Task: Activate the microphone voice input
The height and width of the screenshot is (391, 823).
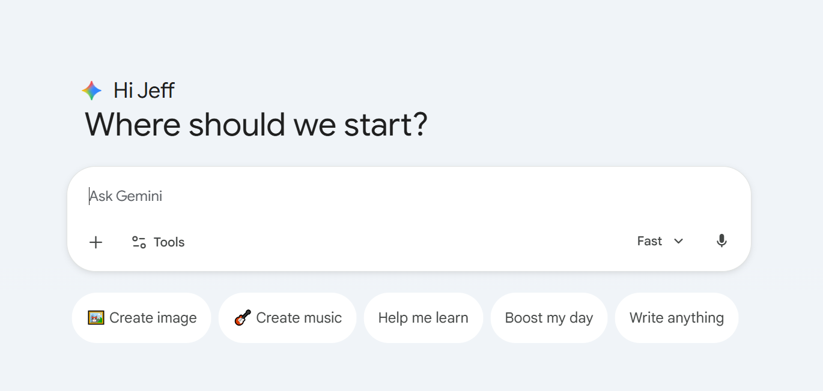Action: [721, 241]
